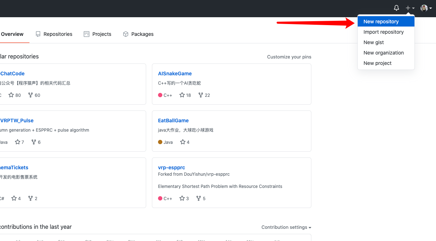This screenshot has width=436, height=241.
Task: Open the Projects tab
Action: [98, 34]
